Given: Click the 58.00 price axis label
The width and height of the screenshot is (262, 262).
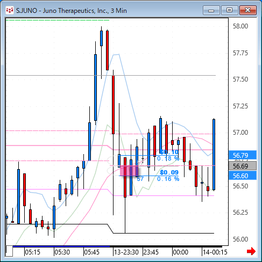Looking at the screenshot, I should pyautogui.click(x=240, y=26).
